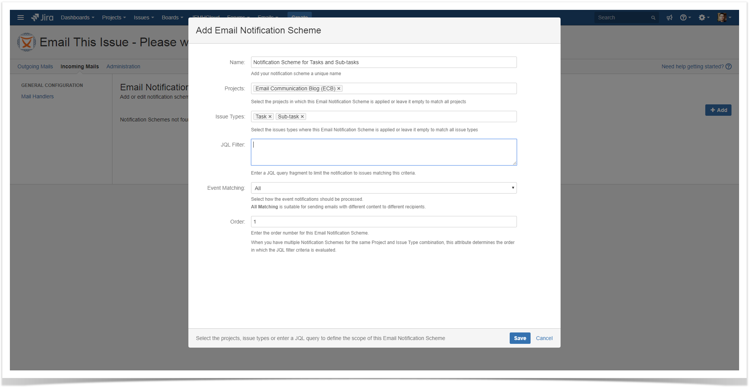
Task: Open the Dashboards menu
Action: pyautogui.click(x=77, y=17)
